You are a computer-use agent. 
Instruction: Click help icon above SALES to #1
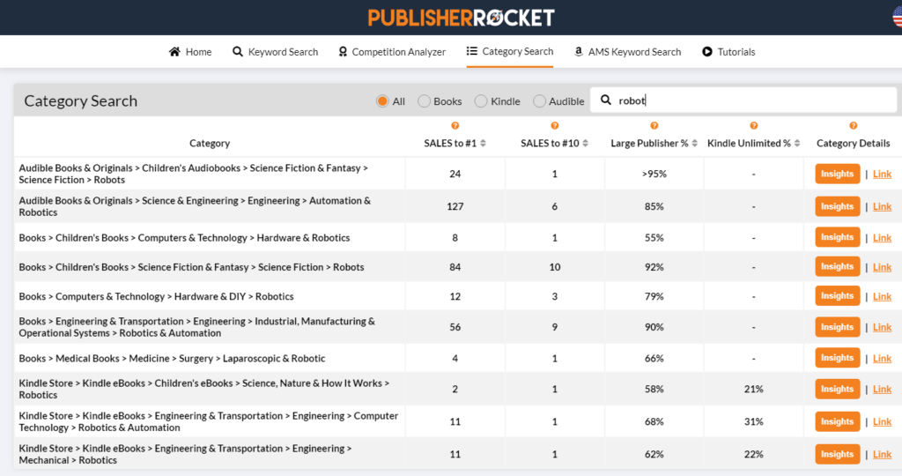tap(455, 125)
